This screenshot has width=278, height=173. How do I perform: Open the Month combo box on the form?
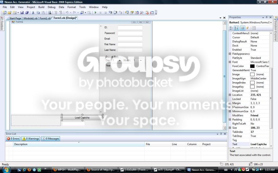141,60
